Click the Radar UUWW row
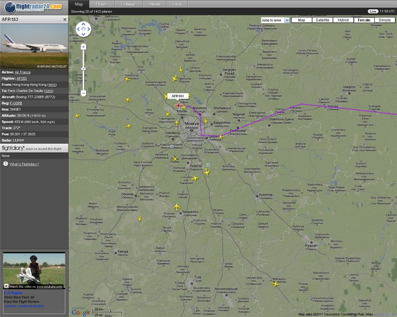This screenshot has width=397, height=317. 34,140
